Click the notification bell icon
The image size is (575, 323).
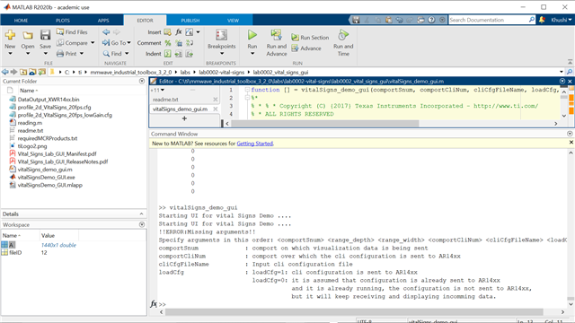point(542,20)
